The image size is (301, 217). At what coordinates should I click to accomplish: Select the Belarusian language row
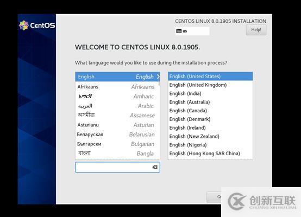pyautogui.click(x=117, y=135)
